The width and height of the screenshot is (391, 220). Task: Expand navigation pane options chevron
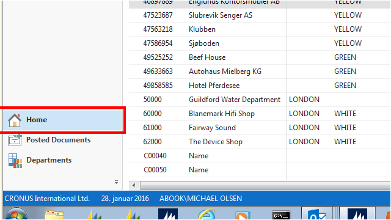[117, 182]
